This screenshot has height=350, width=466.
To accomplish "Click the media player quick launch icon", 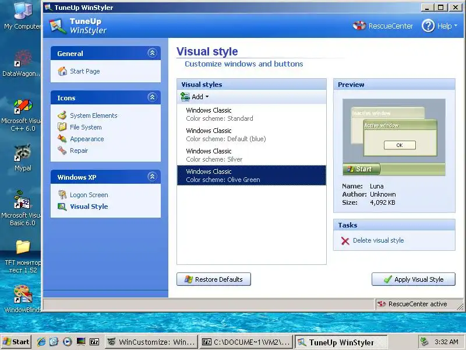I will tap(68, 342).
